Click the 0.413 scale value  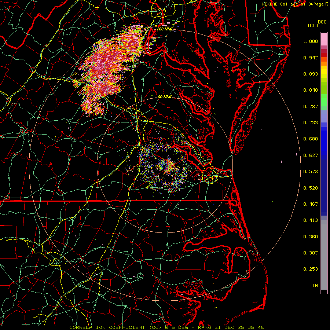click(311, 220)
